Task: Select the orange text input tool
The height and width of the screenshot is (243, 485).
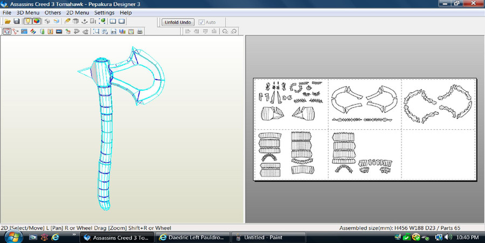Action: coord(51,31)
